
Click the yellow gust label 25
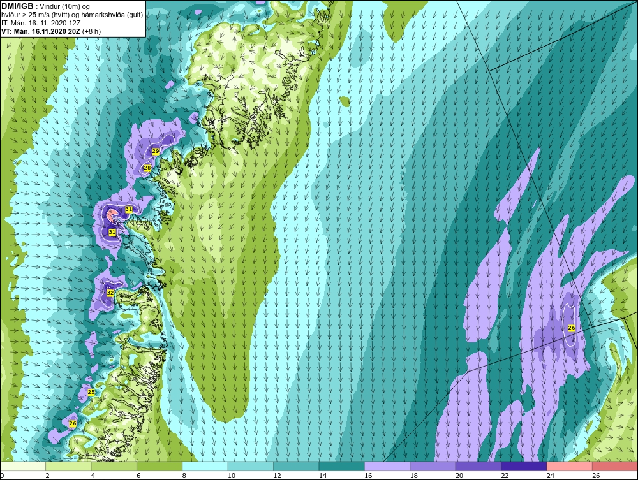[x=91, y=392]
